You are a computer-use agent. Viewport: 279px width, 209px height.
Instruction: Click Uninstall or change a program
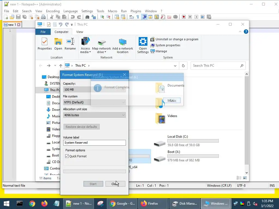(175, 39)
